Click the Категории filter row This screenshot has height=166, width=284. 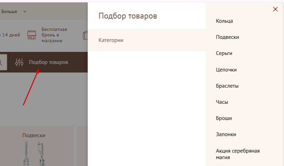coord(147,40)
